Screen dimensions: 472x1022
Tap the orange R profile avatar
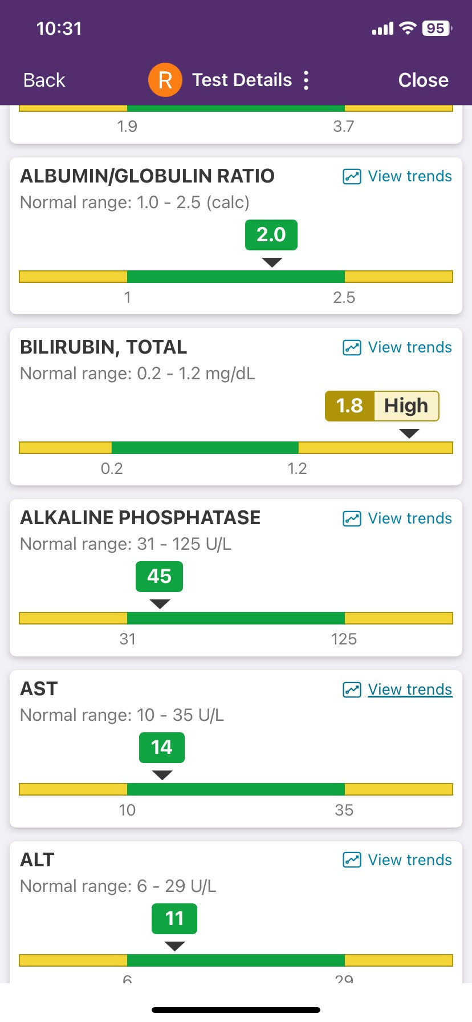click(165, 80)
